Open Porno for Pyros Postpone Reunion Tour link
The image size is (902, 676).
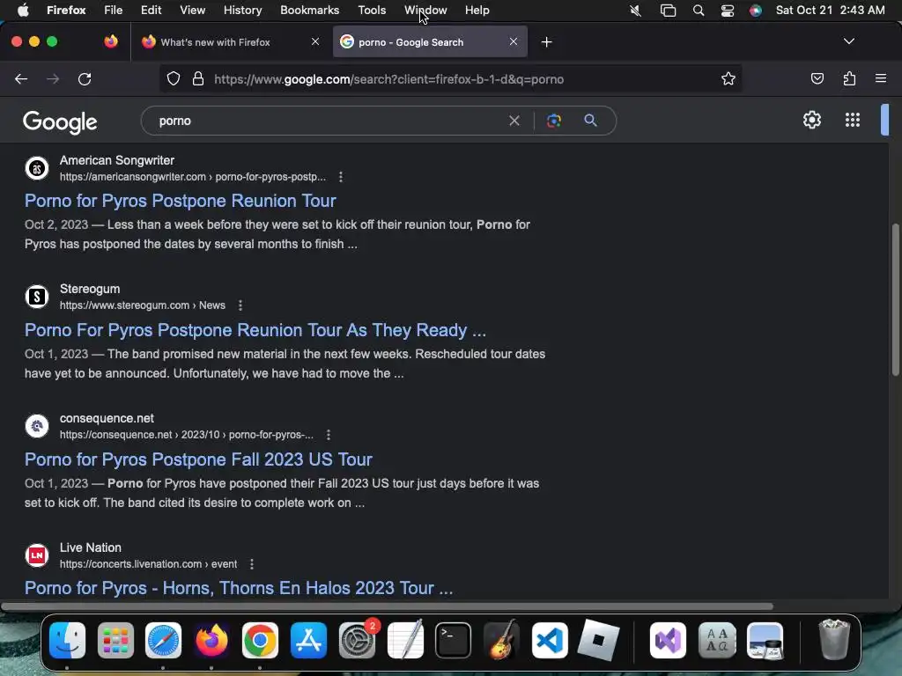(180, 201)
